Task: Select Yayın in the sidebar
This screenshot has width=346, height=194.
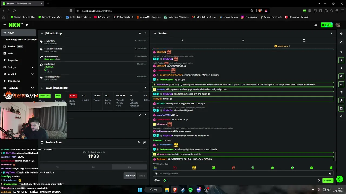Action: (x=18, y=33)
